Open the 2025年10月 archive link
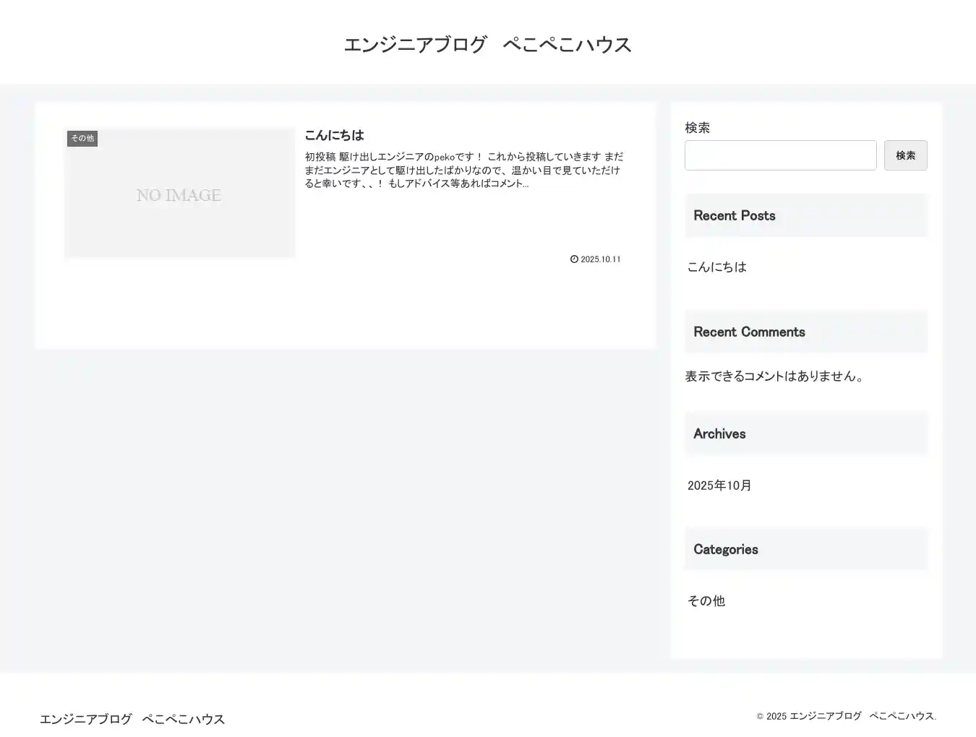The height and width of the screenshot is (737, 976). coord(719,486)
